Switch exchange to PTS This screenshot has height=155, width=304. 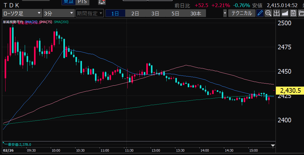coord(82,2)
